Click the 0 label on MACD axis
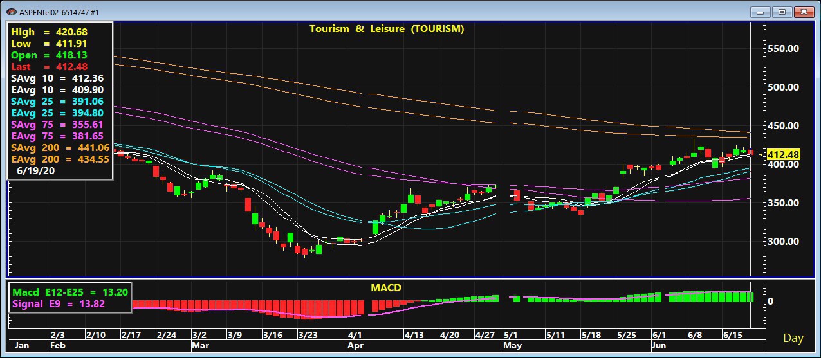 pyautogui.click(x=771, y=301)
